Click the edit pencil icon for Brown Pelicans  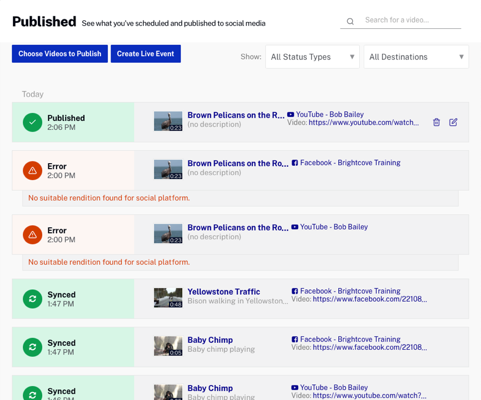coord(453,122)
